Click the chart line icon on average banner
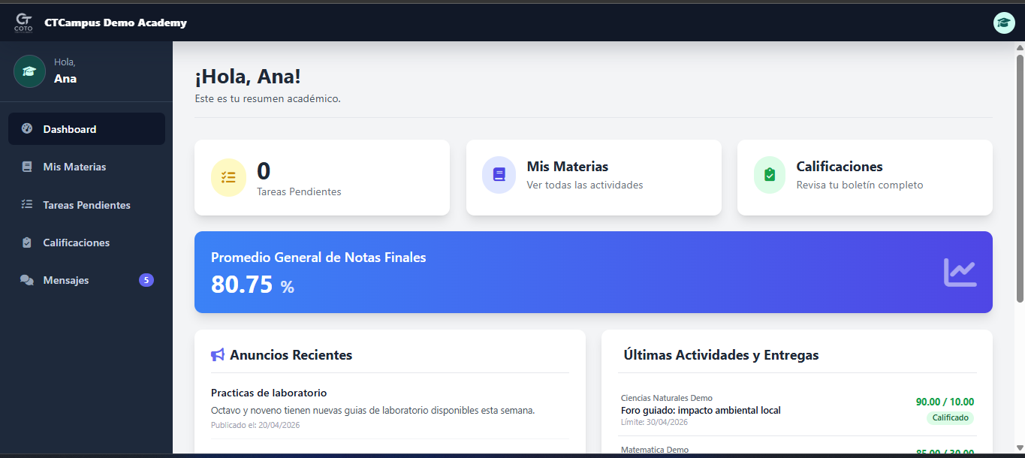This screenshot has width=1025, height=458. [960, 272]
